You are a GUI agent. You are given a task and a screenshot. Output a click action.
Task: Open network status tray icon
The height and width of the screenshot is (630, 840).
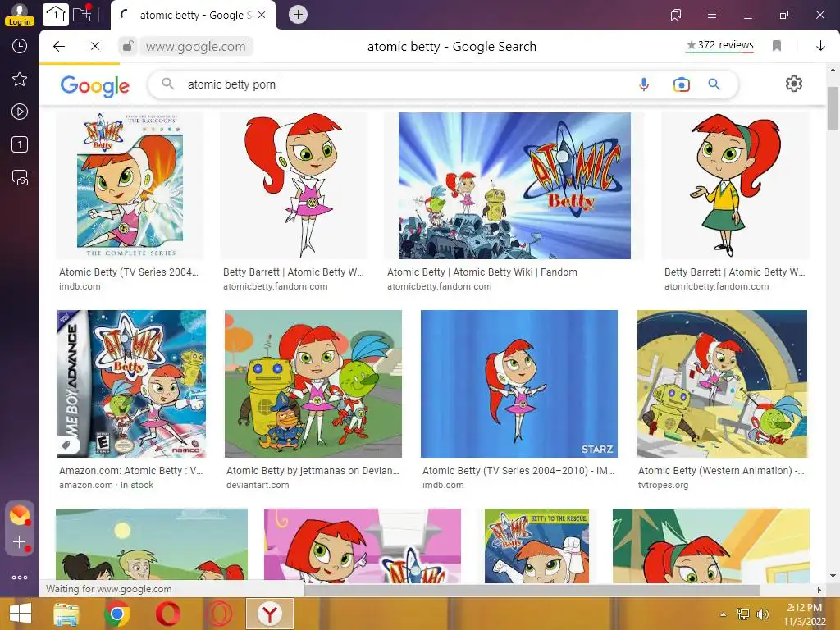coord(743,614)
